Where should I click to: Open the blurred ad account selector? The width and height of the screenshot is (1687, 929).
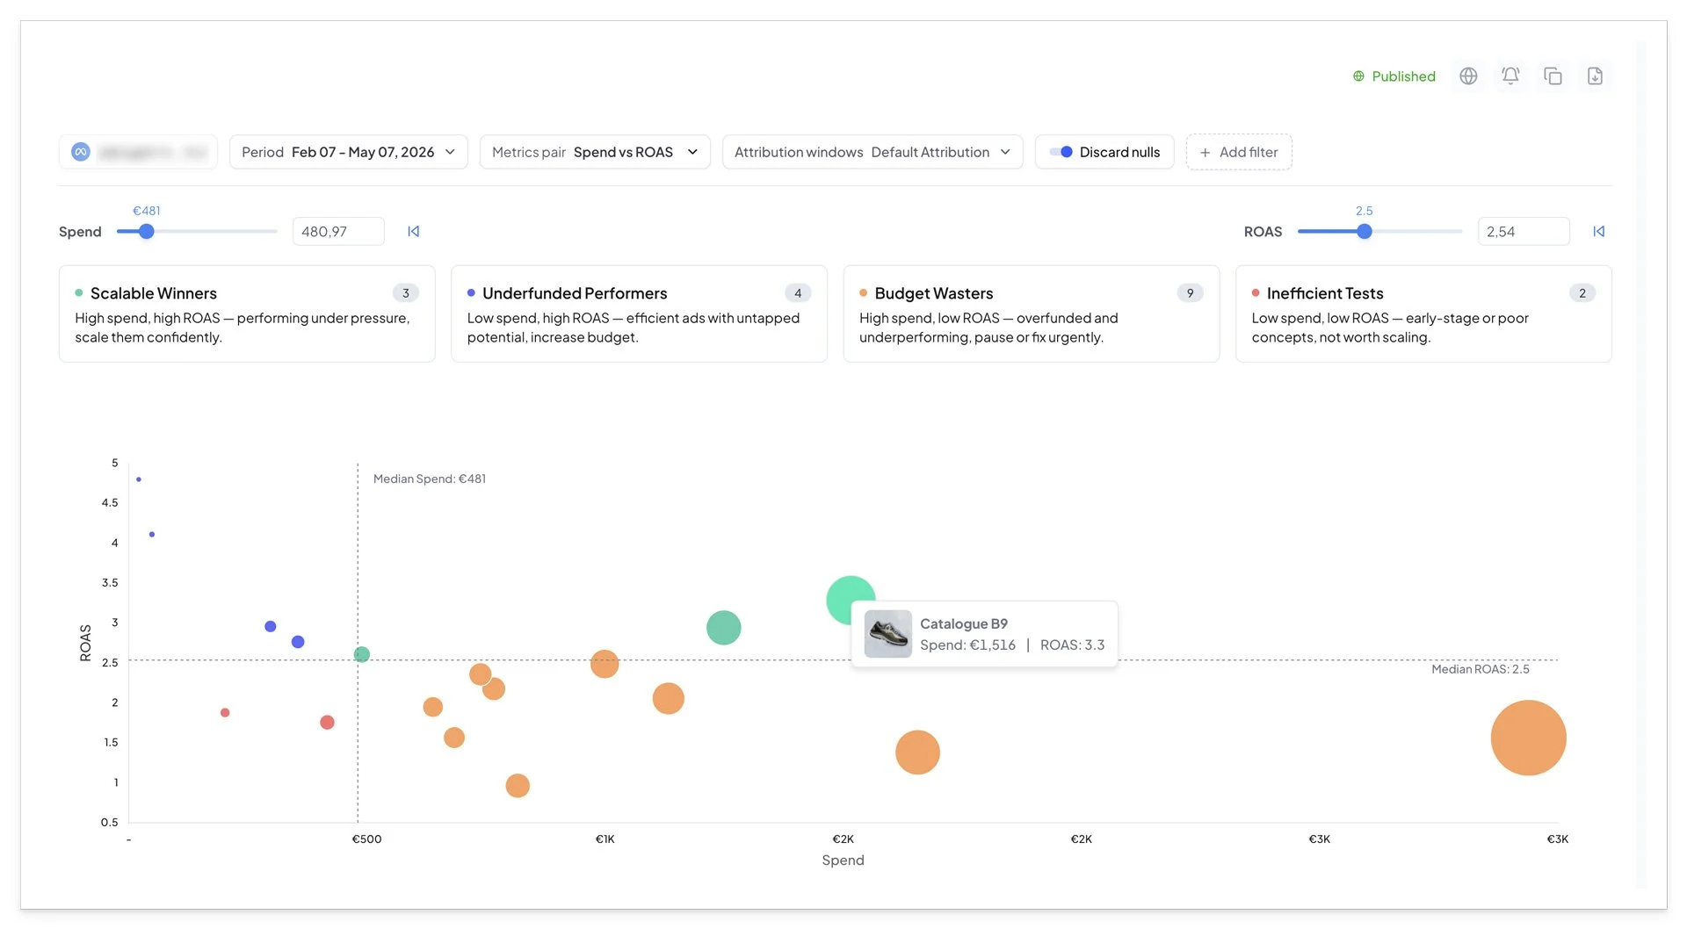[138, 152]
